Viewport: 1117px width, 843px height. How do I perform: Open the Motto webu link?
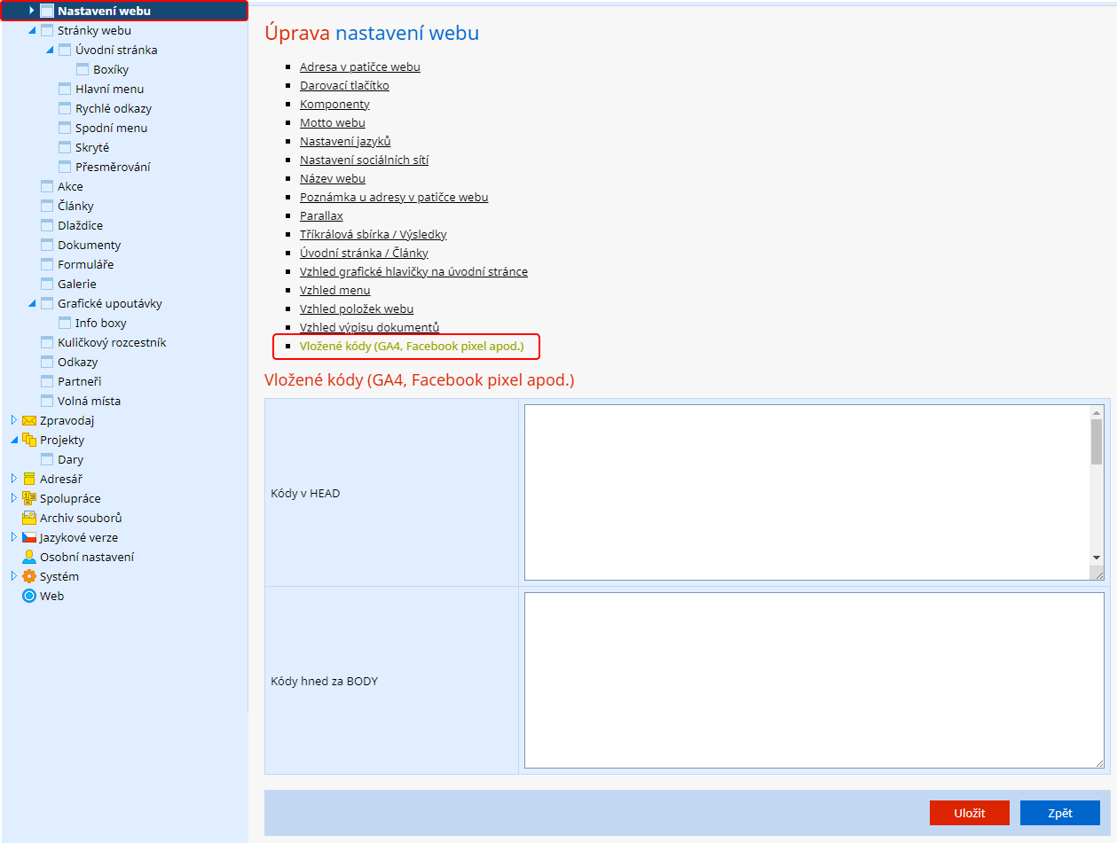(x=333, y=122)
